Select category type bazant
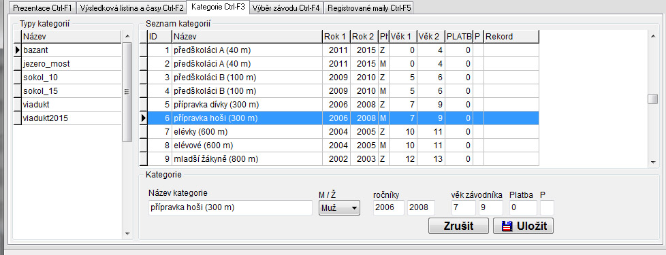This screenshot has width=666, height=255. pyautogui.click(x=72, y=50)
